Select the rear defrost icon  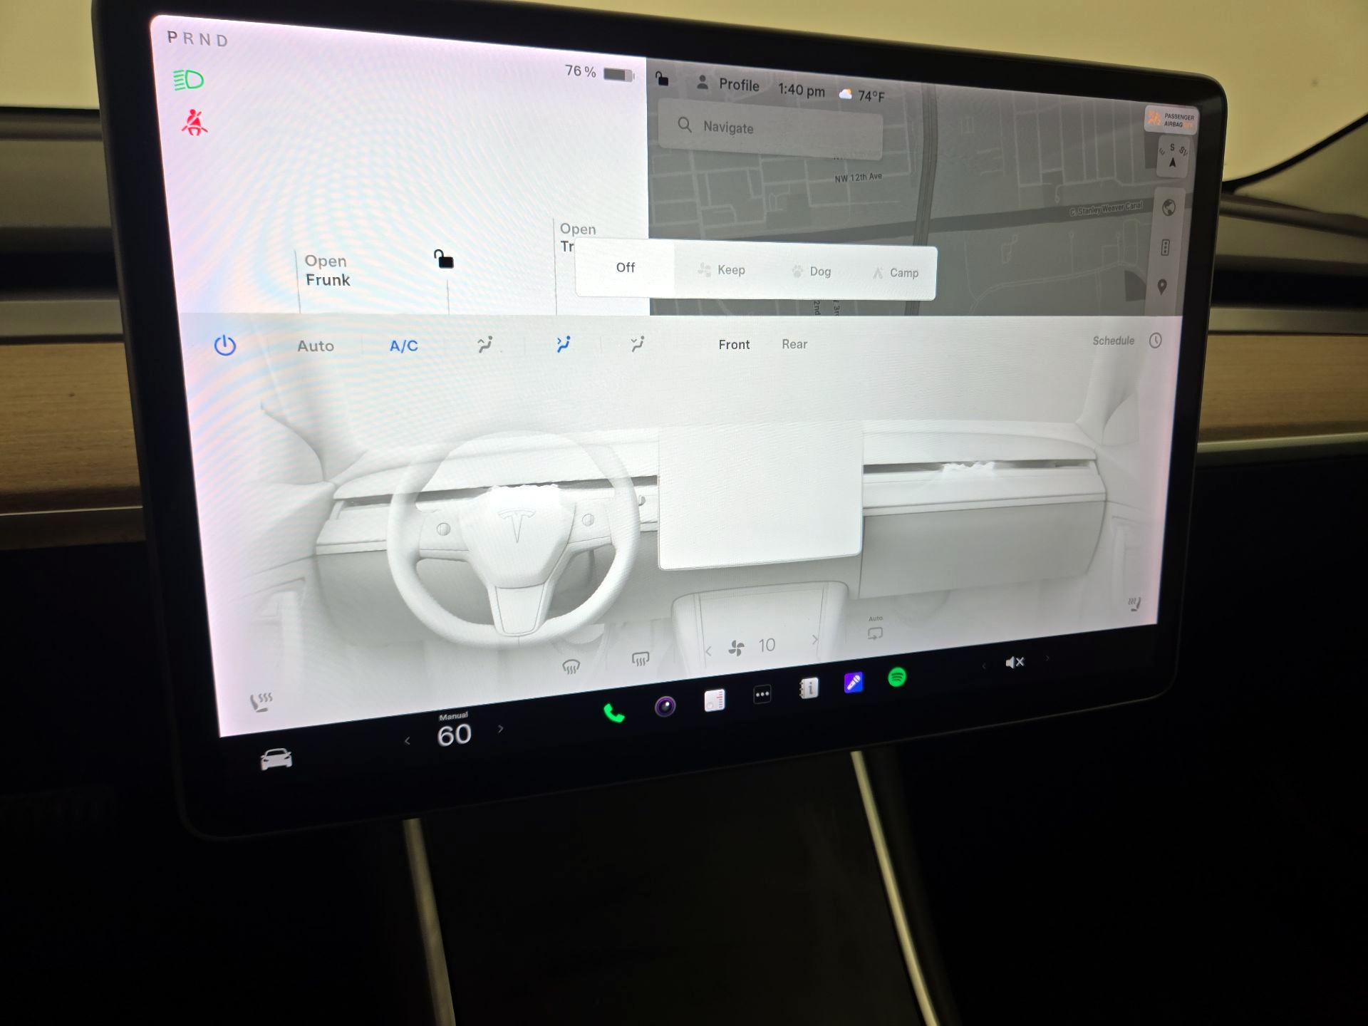(x=640, y=660)
